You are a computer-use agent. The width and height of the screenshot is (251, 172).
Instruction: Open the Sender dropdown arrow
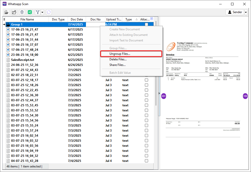pyautogui.click(x=246, y=12)
